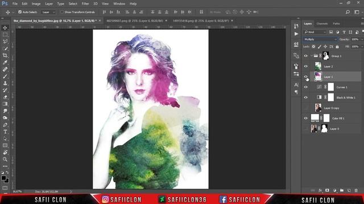Toggle lock all padlock icon
364x204 pixels.
337,46
